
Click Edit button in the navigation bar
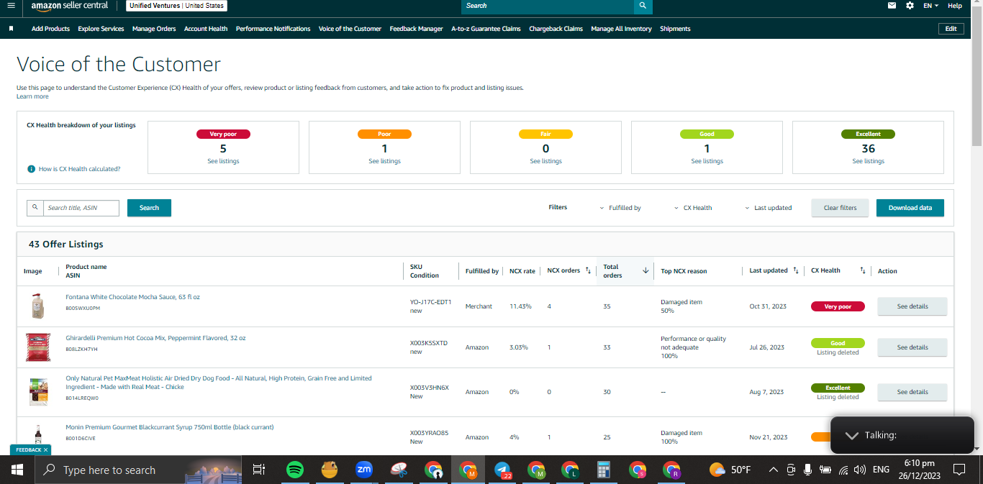[x=951, y=29]
